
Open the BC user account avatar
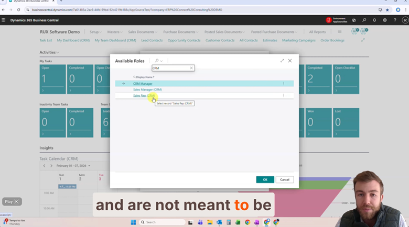[405, 20]
